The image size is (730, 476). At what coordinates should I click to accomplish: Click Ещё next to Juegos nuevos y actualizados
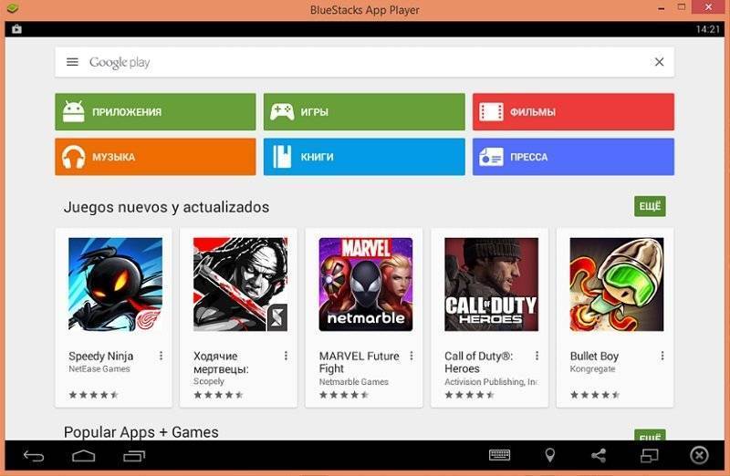click(650, 206)
